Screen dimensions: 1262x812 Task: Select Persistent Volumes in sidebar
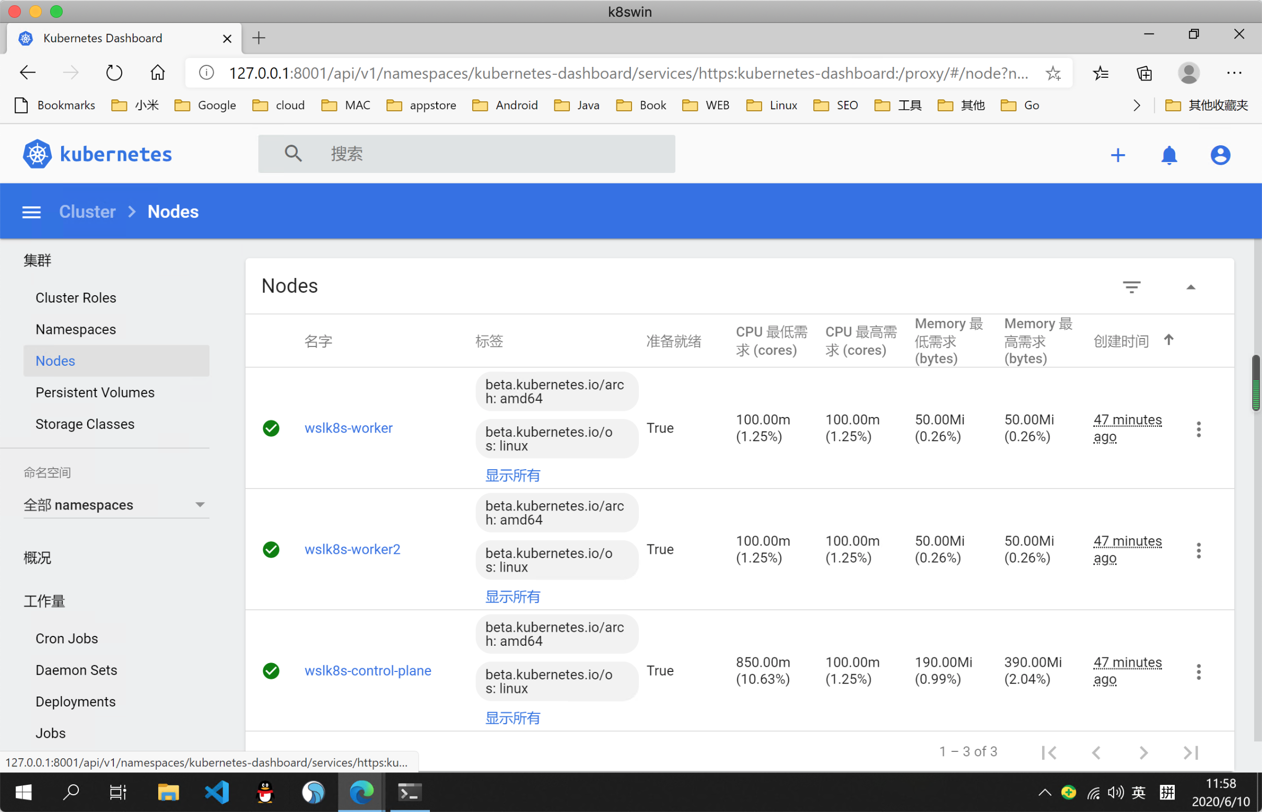tap(95, 393)
